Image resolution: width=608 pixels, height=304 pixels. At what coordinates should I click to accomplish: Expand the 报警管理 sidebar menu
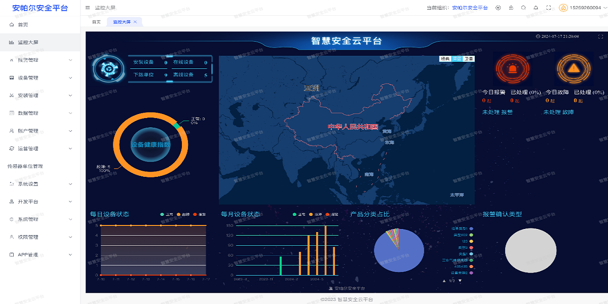[40, 60]
